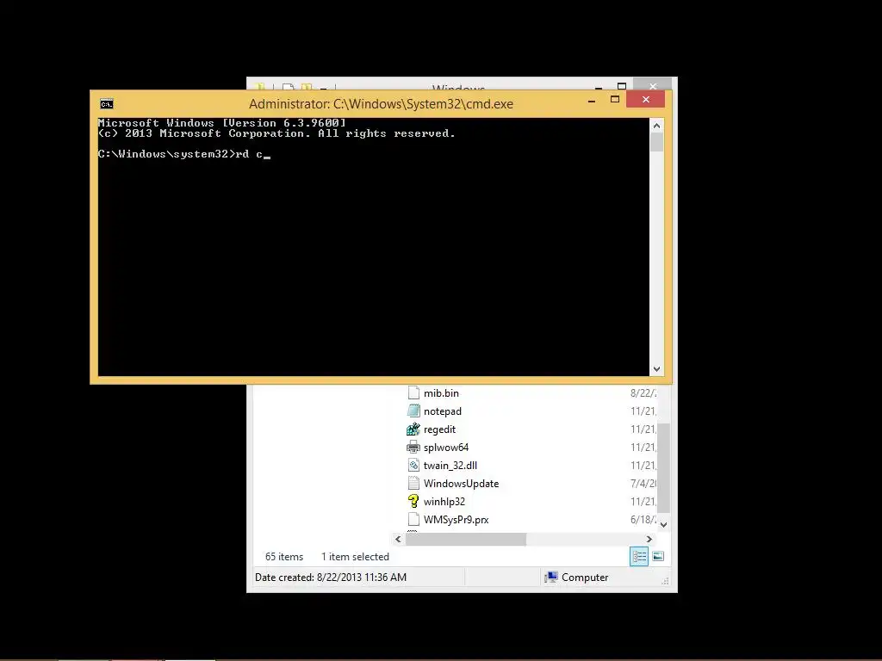This screenshot has width=882, height=661.
Task: Select the notepad application icon
Action: 413,411
